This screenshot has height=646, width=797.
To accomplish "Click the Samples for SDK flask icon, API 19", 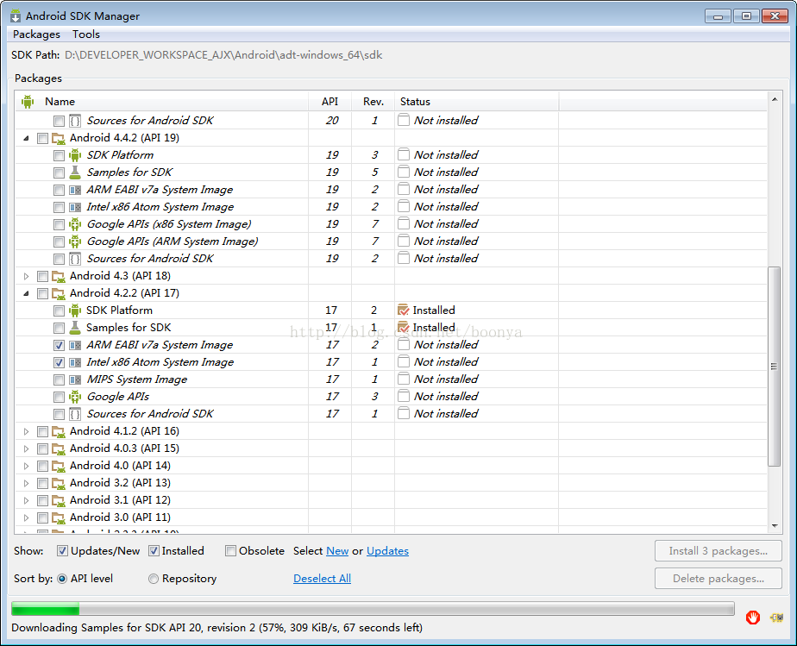I will [x=75, y=172].
